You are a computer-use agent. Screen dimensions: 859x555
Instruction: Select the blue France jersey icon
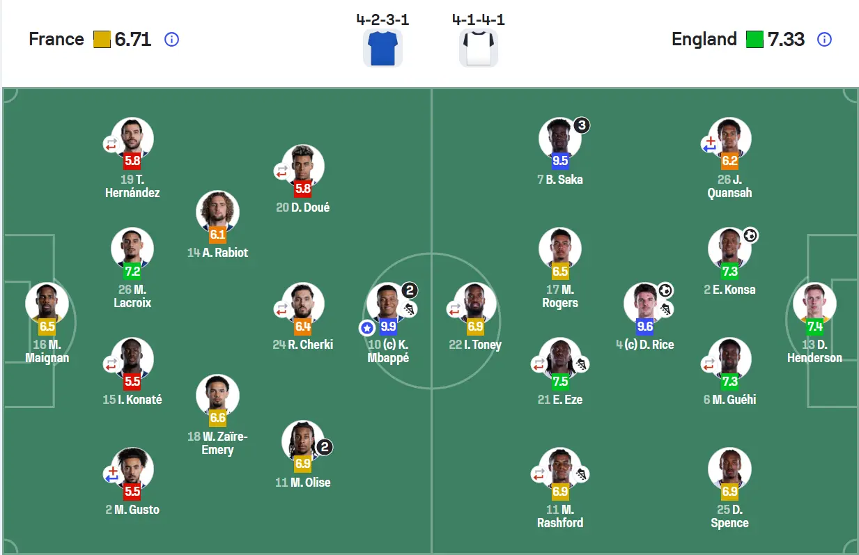(x=382, y=48)
